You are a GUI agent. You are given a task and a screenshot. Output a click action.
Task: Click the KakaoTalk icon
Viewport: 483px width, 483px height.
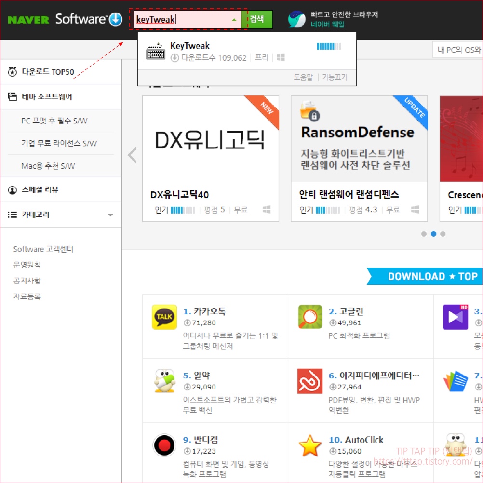click(x=164, y=317)
